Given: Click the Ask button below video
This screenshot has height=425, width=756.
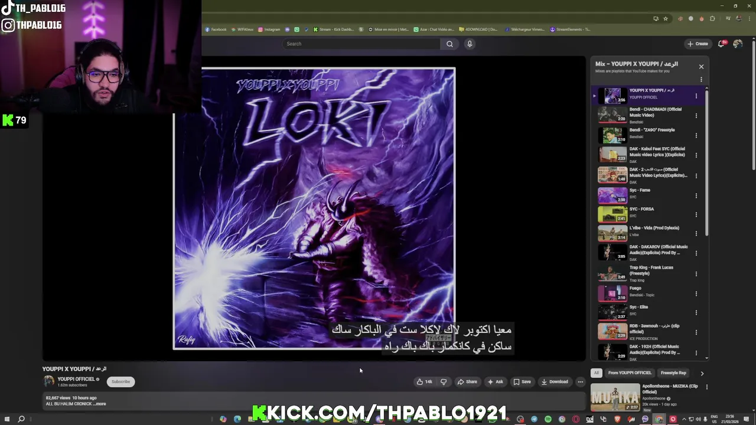Looking at the screenshot, I should 495,381.
